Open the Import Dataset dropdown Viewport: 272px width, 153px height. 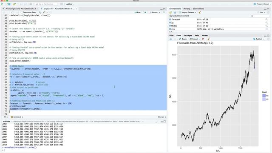(187, 12)
